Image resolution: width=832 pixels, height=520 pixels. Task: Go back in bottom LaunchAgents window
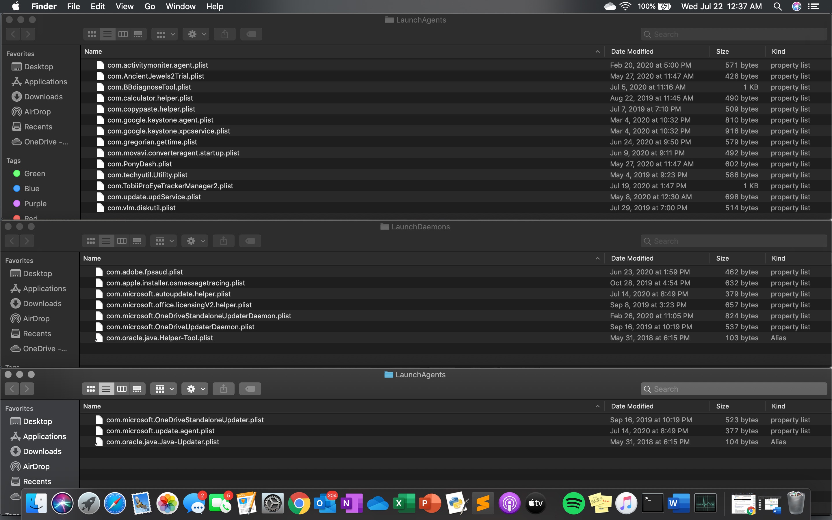click(x=12, y=389)
